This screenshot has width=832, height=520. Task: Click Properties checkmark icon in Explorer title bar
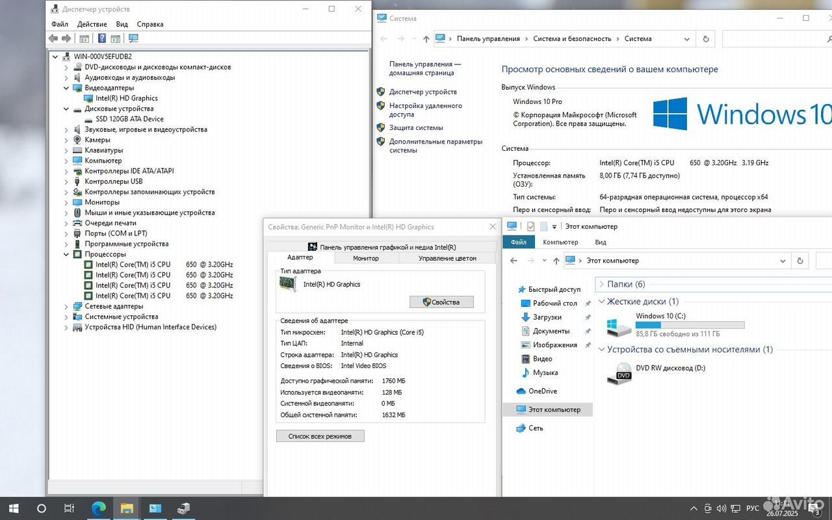click(530, 226)
